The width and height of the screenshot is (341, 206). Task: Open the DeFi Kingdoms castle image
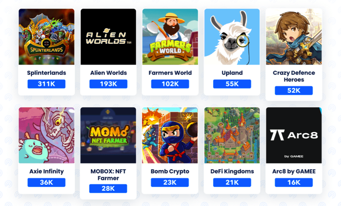point(232,135)
